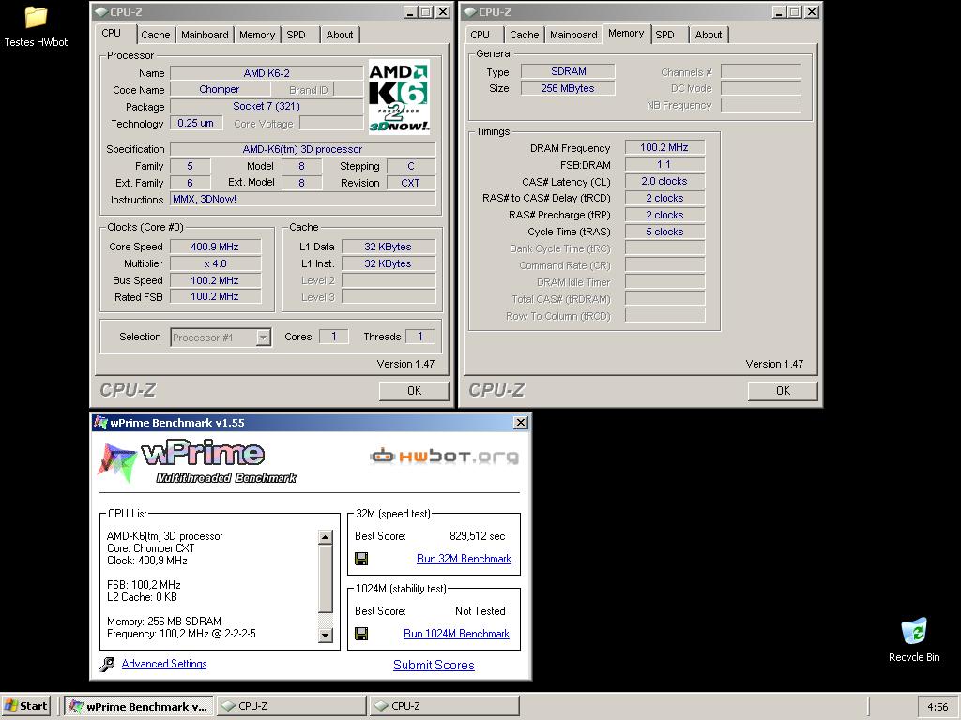961x720 pixels.
Task: Activate second CPU-Z taskbar button
Action: (444, 706)
